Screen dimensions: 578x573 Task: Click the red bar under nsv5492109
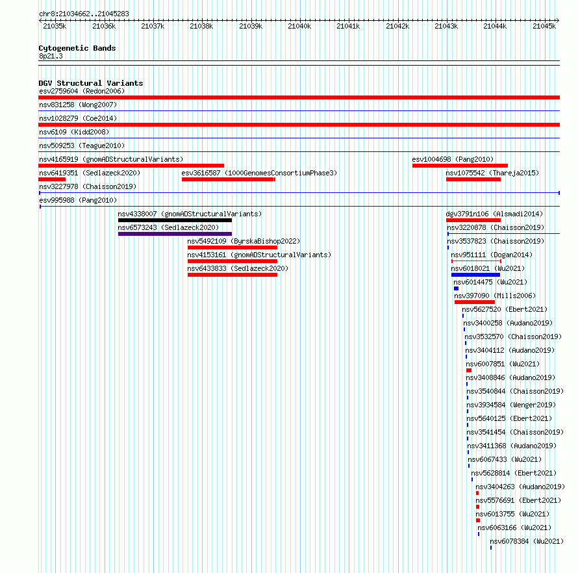click(x=232, y=248)
